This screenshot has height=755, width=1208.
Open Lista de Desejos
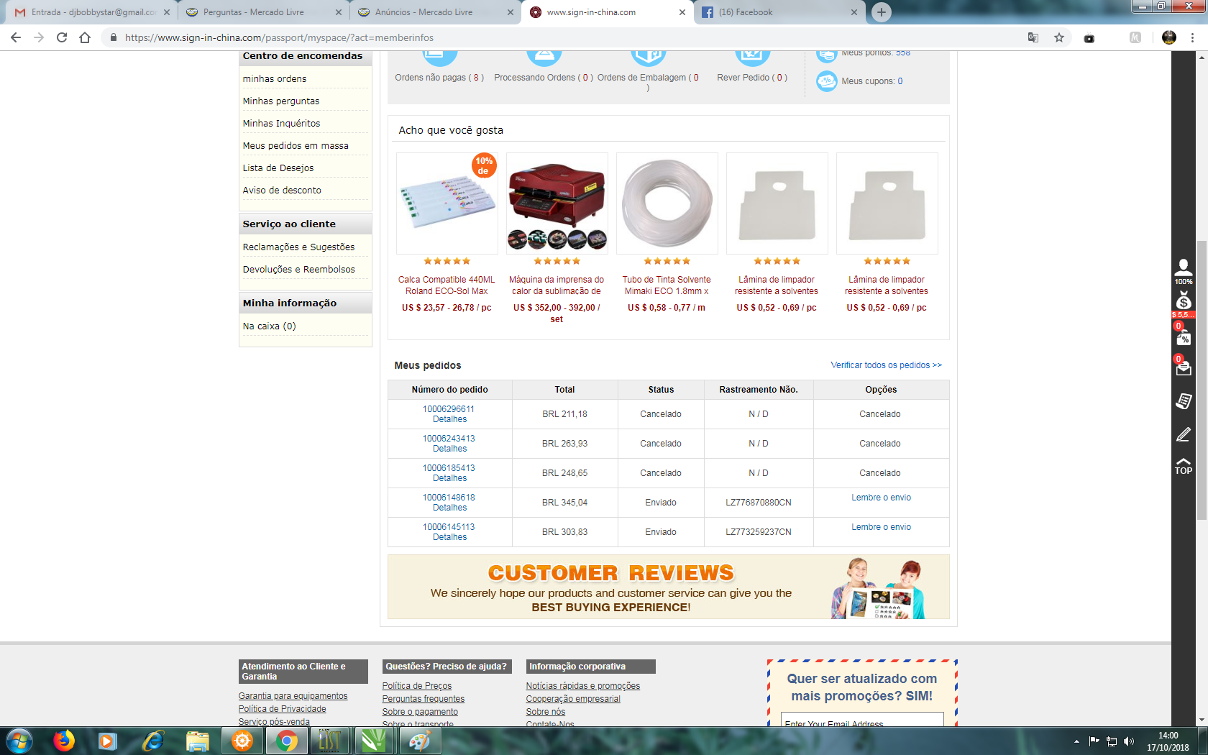coord(278,168)
